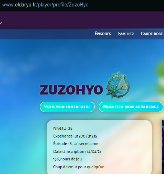Click the alchemy guard emblem badge
The image size is (164, 174).
pos(118,85)
